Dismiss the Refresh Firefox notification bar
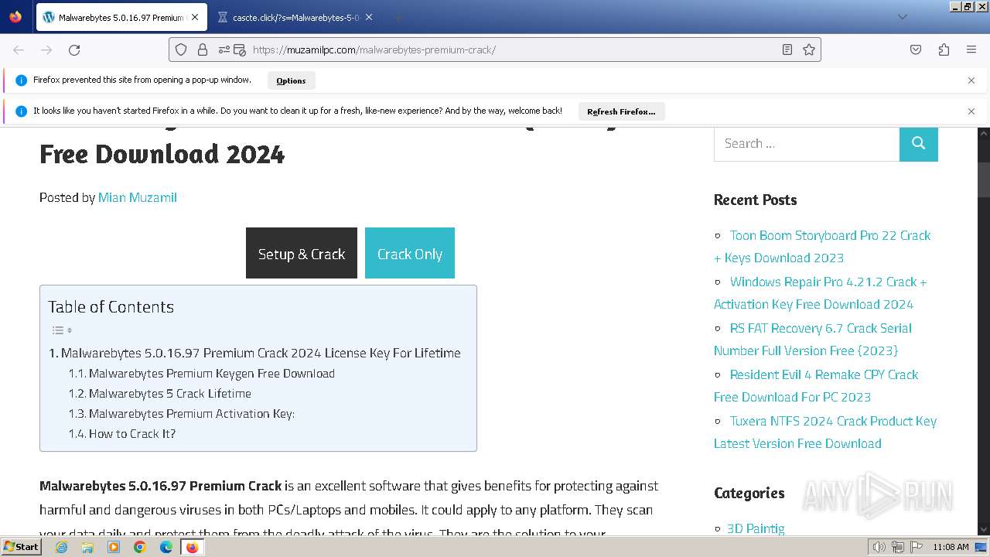The width and height of the screenshot is (990, 557). (971, 111)
